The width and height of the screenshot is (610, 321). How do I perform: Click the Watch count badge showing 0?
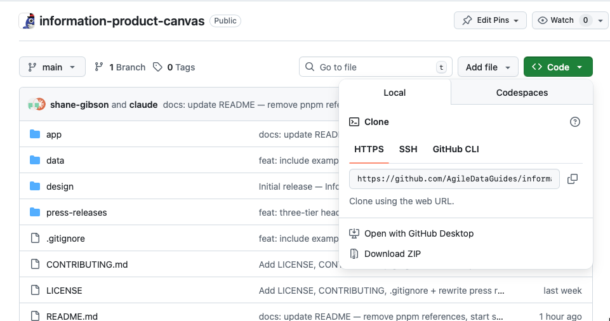click(x=585, y=20)
